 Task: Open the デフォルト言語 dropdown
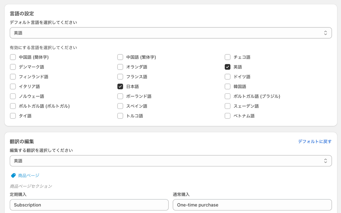click(x=170, y=33)
